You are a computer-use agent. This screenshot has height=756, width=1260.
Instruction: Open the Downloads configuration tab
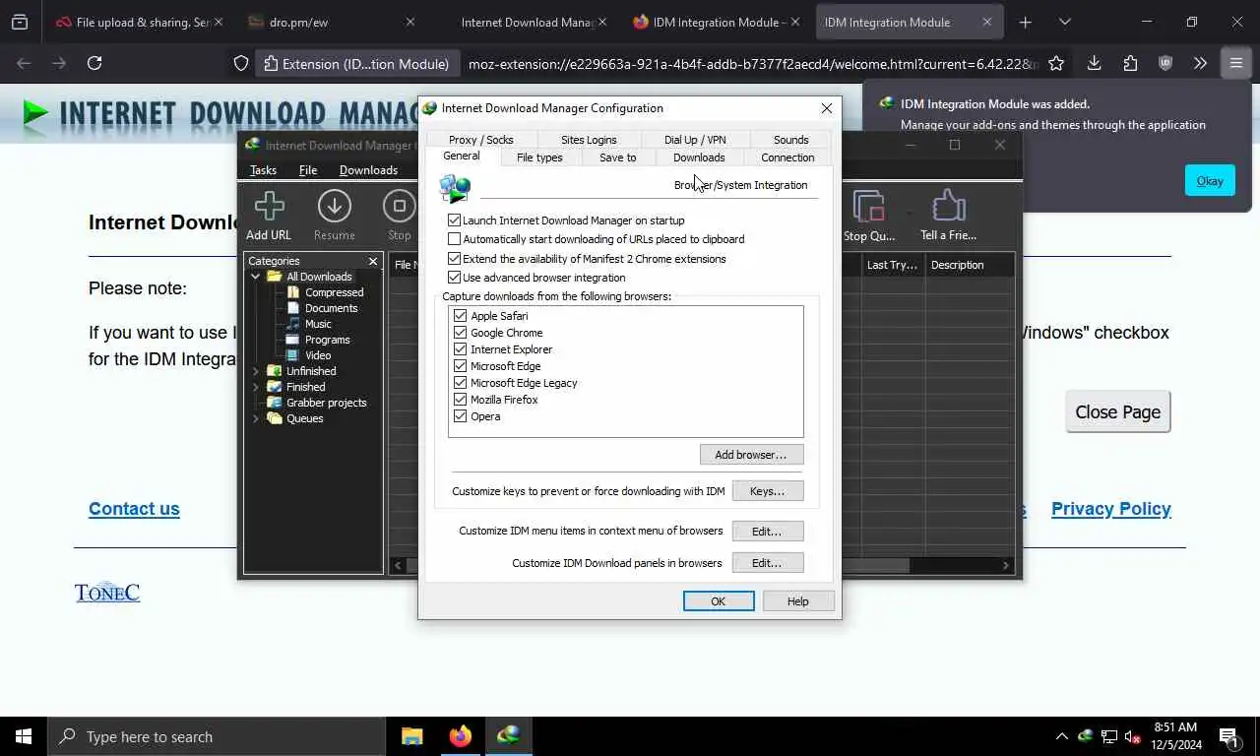[x=699, y=157]
